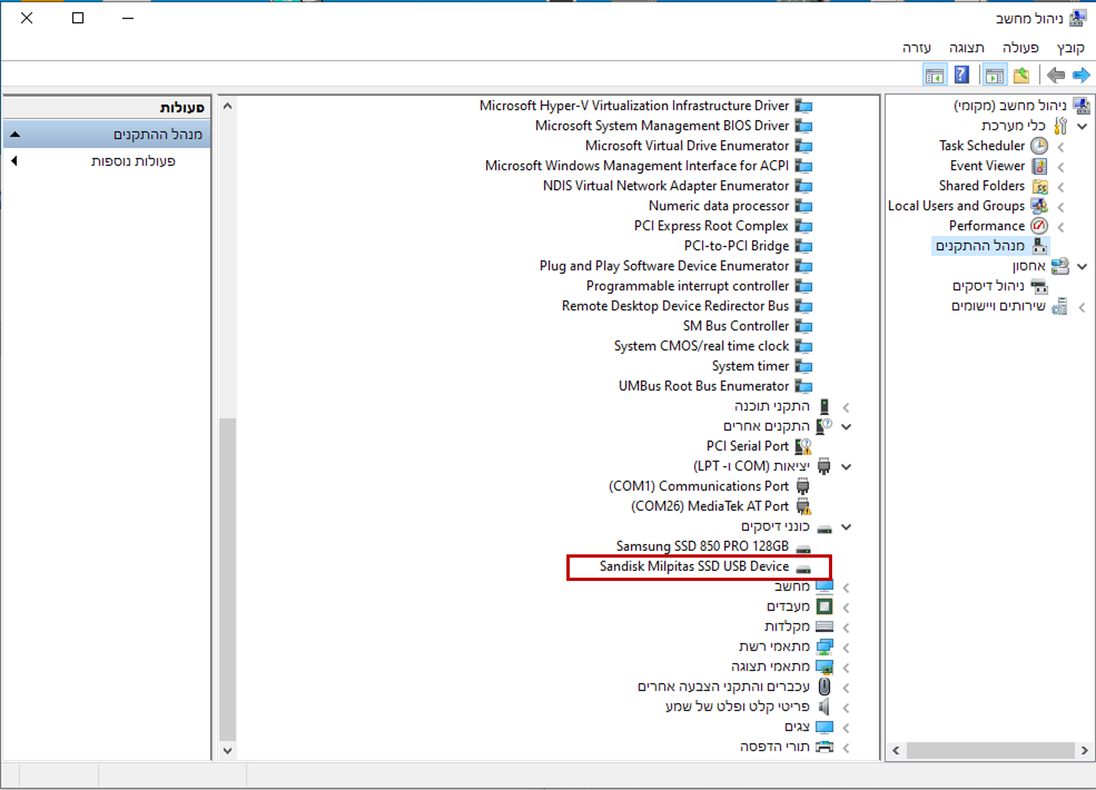Expand the שירותים ויישומים node
Image resolution: width=1096 pixels, height=790 pixels.
[x=1082, y=307]
